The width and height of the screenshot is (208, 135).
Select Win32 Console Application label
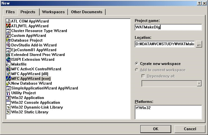pyautogui.click(x=36, y=102)
